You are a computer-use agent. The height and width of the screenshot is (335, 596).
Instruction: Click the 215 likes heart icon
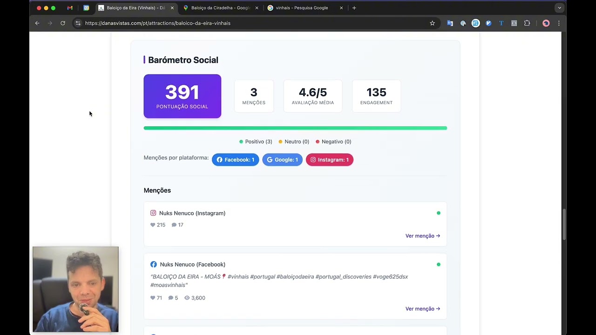tap(153, 225)
